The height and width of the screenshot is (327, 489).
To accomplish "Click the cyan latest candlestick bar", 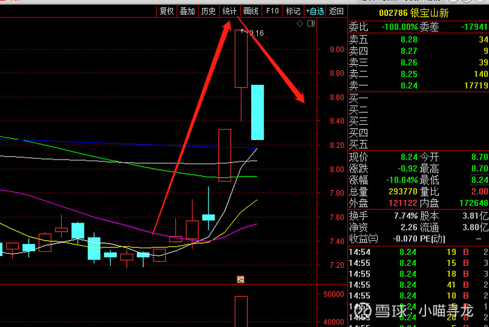I will pyautogui.click(x=257, y=112).
